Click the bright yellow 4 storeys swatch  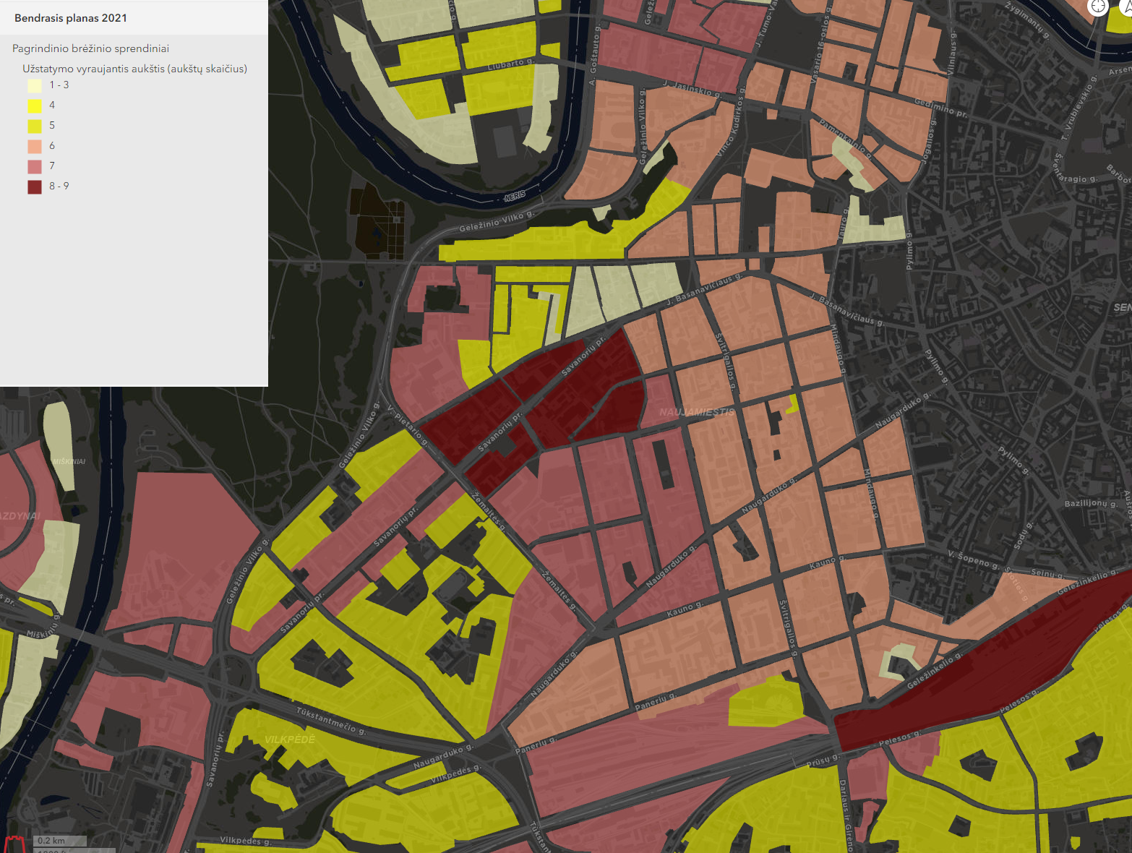[x=35, y=106]
